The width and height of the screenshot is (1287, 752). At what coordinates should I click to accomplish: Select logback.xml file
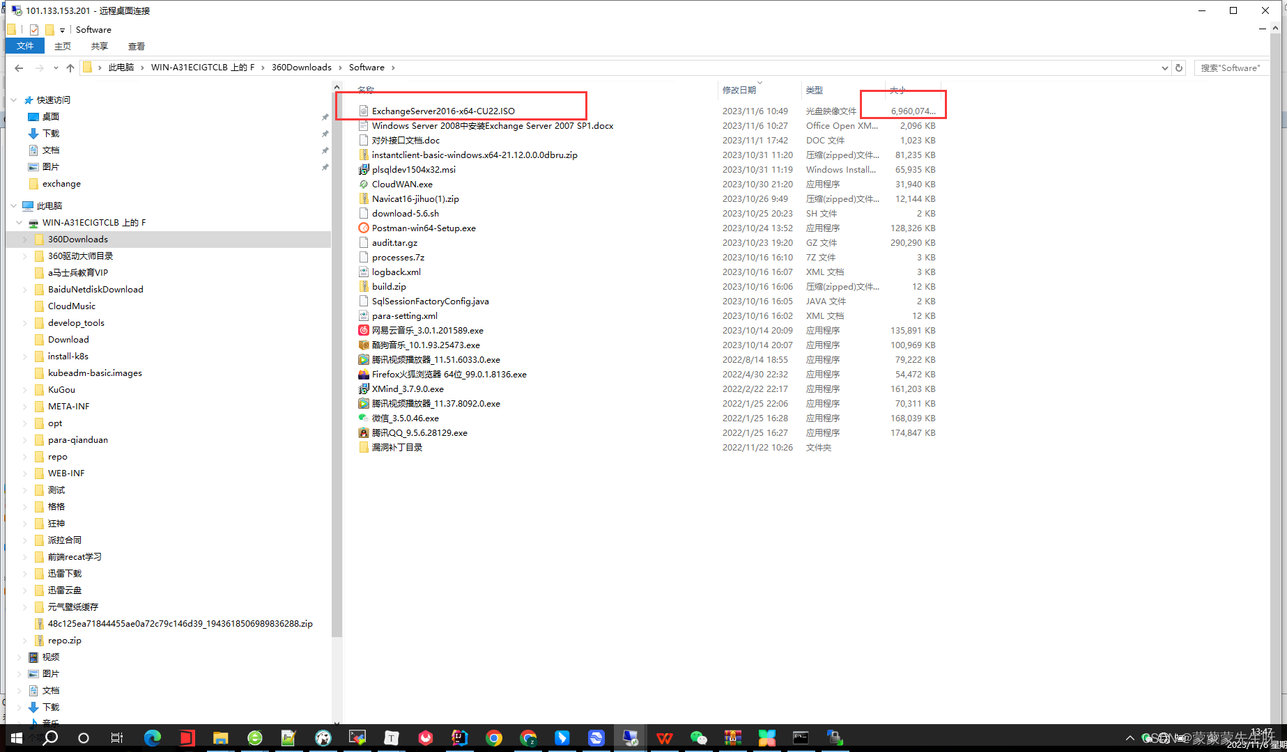point(396,272)
